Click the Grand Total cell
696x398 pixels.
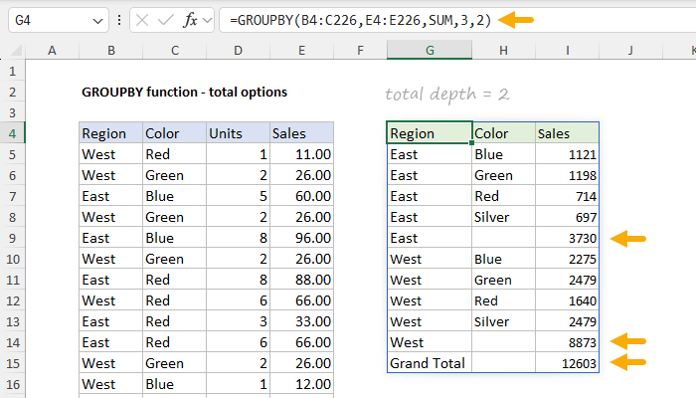[x=429, y=363]
